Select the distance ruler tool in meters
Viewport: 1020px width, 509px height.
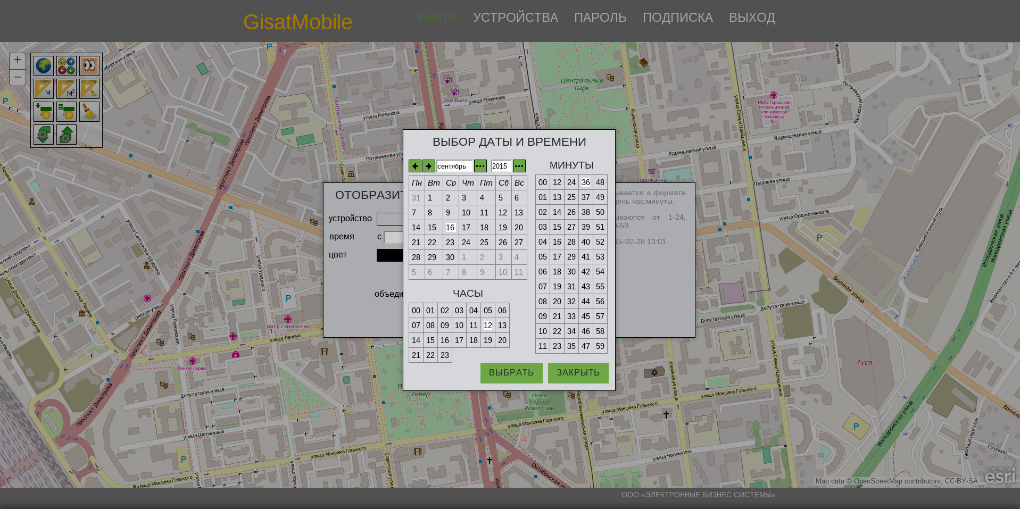point(44,89)
